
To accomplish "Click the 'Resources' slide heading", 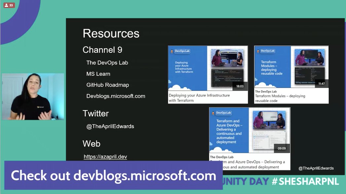I will (111, 34).
